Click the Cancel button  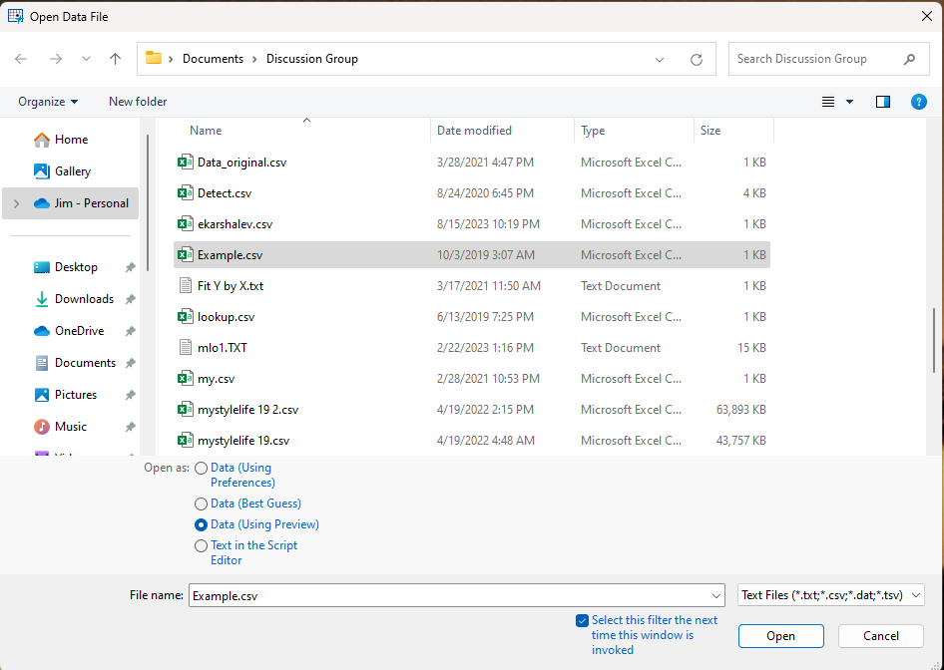tap(881, 636)
